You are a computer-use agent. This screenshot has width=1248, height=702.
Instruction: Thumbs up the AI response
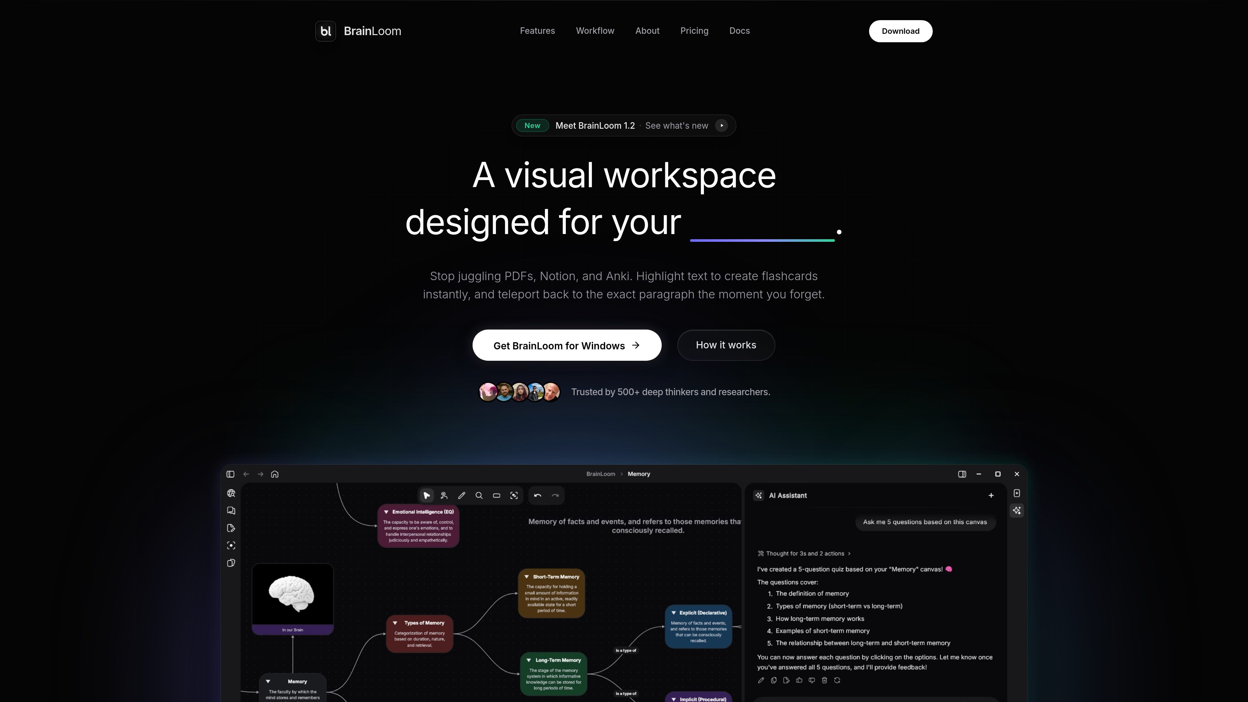pos(799,680)
